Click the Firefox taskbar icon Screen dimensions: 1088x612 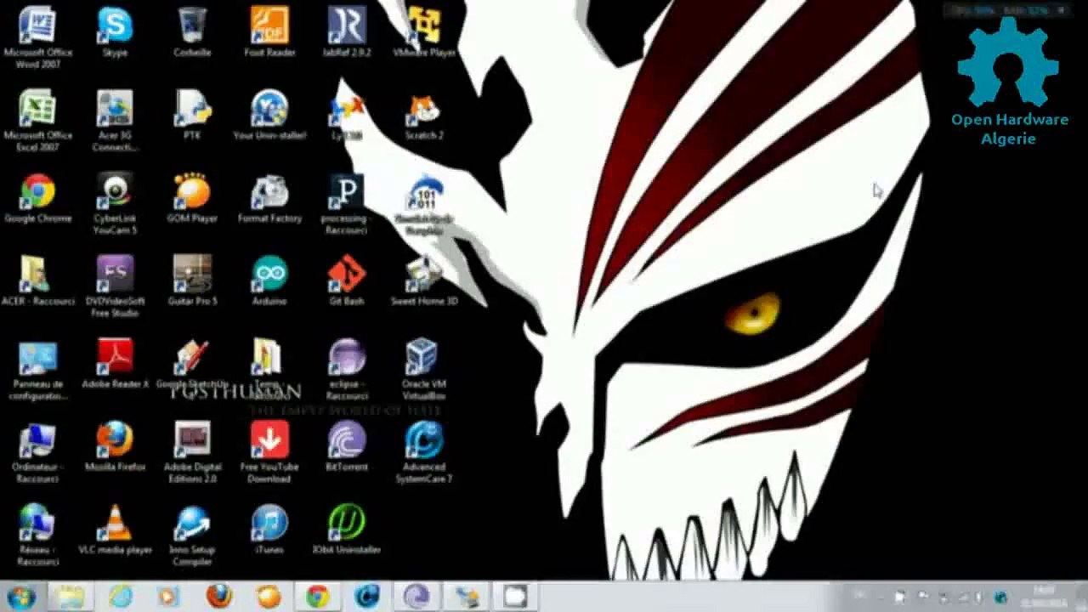219,597
